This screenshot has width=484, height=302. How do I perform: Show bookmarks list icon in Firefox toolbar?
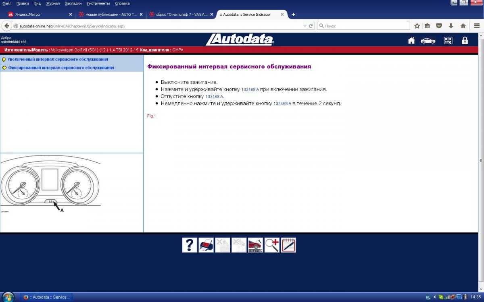click(x=428, y=26)
